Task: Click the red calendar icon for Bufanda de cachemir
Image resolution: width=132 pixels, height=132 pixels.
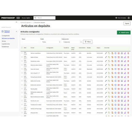Action: (x=119, y=85)
